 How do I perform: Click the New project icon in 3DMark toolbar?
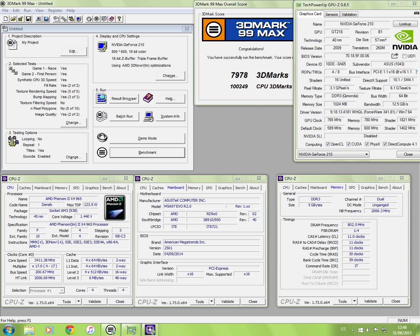6,19
